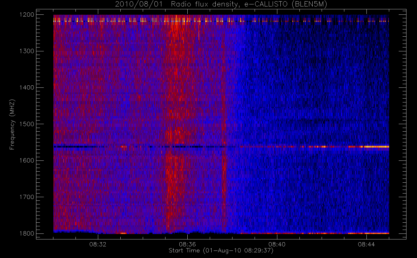Select the 1500 frequency tick label
417x258 pixels.
(x=27, y=124)
